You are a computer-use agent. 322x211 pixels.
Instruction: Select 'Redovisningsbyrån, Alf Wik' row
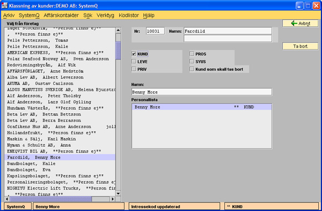[60, 65]
